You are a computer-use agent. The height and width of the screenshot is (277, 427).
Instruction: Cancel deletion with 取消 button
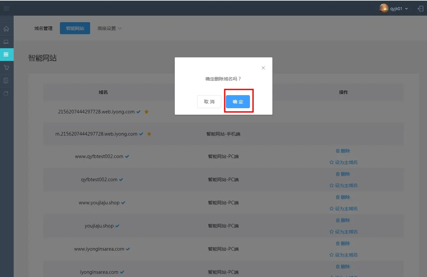[x=209, y=102]
